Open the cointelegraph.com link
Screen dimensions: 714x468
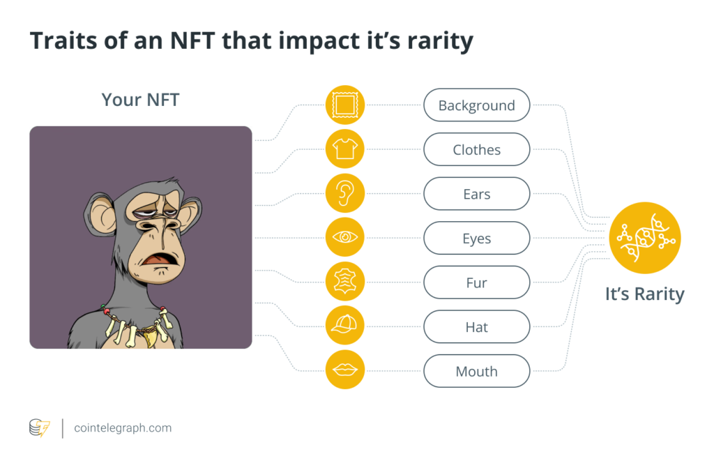click(x=123, y=428)
